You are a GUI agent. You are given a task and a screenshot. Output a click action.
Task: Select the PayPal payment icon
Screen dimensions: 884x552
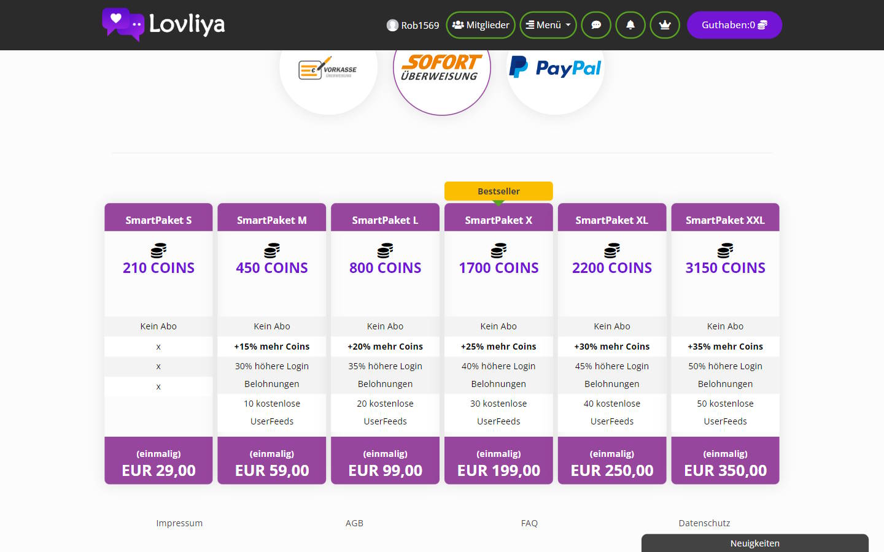click(x=555, y=67)
